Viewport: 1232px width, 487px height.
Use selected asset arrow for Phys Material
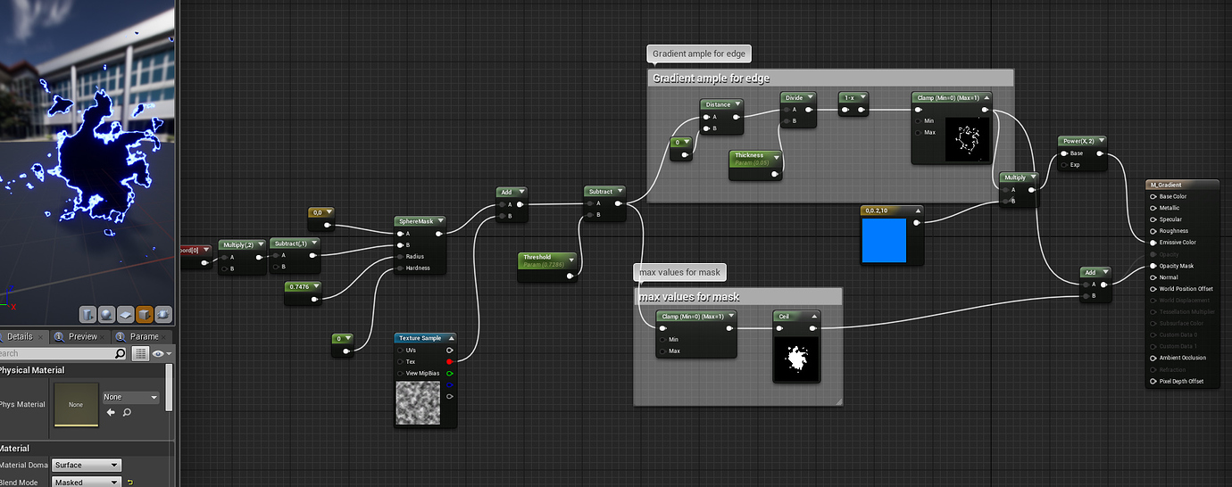[x=111, y=413]
